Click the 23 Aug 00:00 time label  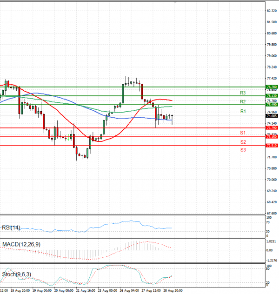(107, 291)
